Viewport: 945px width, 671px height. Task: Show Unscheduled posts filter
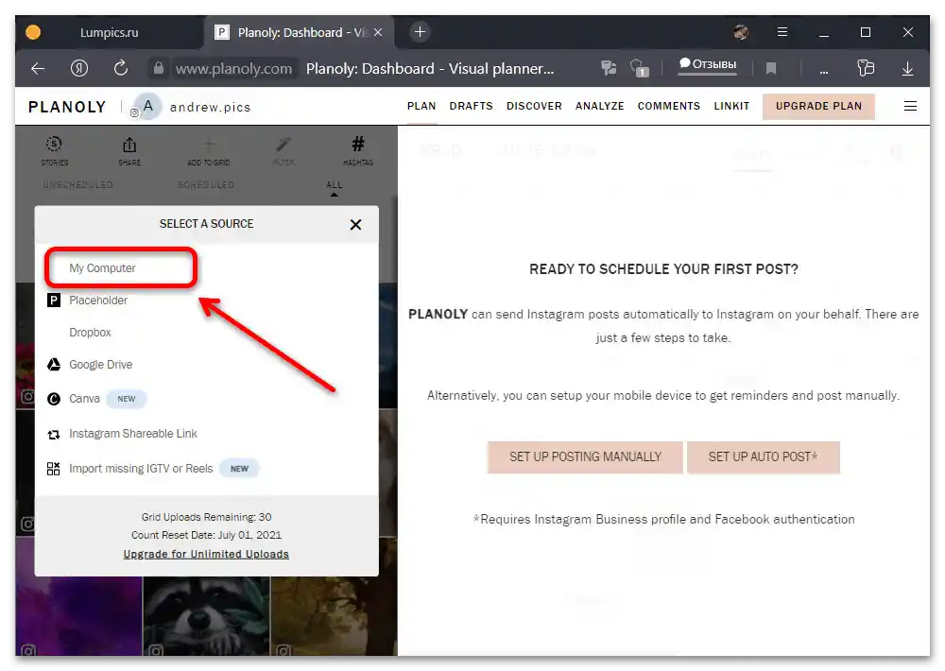[77, 185]
